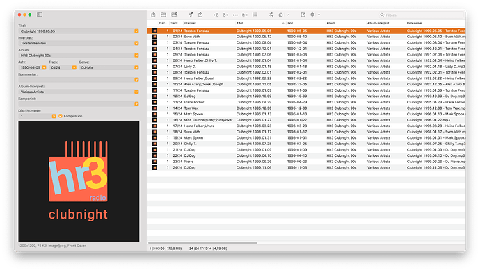Open the actions dropdown chevron in toolbar
The image size is (480, 270).
[287, 15]
